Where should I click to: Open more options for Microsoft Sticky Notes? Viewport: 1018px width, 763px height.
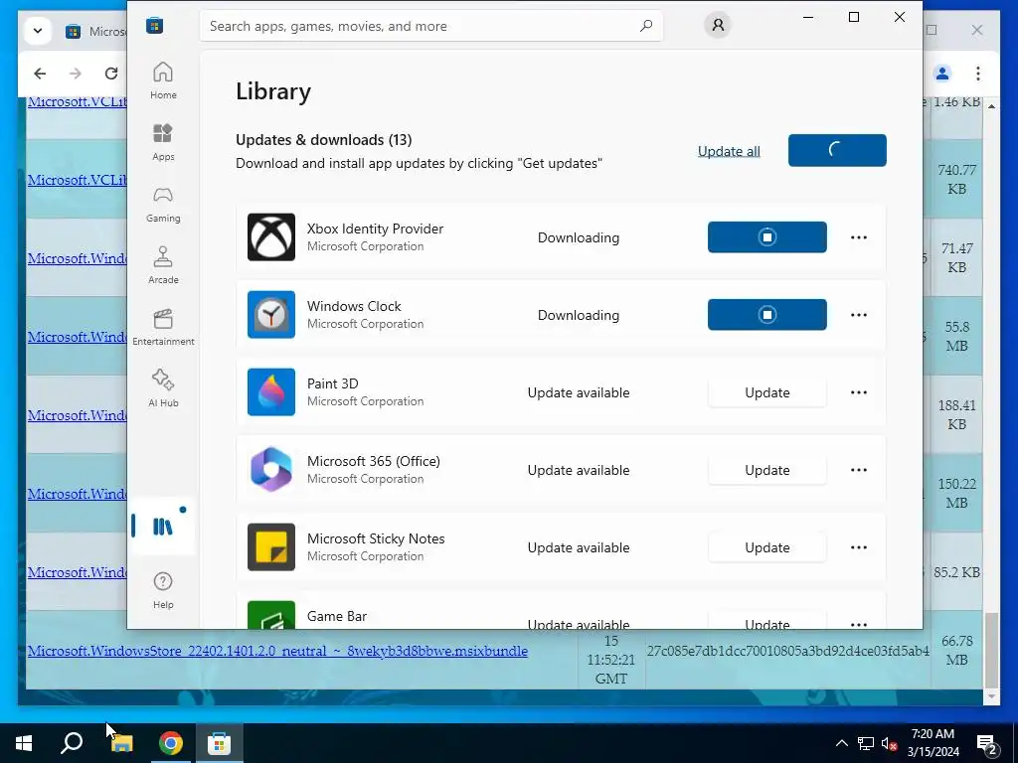[x=858, y=547]
